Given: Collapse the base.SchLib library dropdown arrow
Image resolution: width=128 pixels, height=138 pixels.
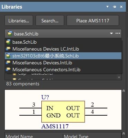Looking at the screenshot, I should coord(111,33).
